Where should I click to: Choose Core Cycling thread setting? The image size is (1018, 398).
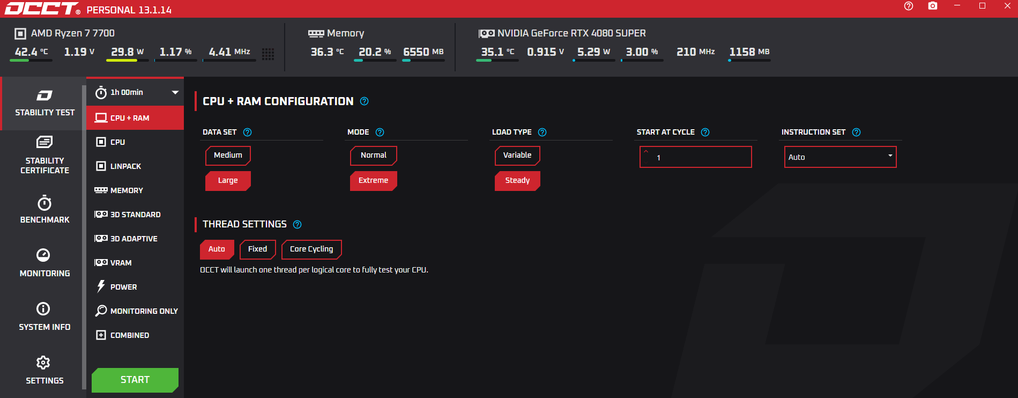311,249
